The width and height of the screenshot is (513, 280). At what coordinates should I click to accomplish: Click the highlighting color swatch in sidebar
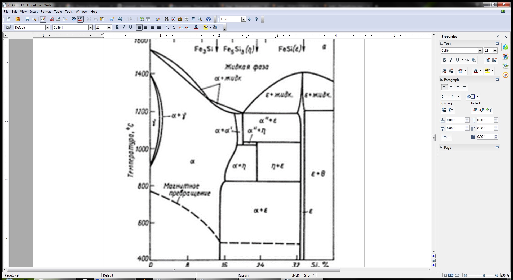[x=487, y=71]
